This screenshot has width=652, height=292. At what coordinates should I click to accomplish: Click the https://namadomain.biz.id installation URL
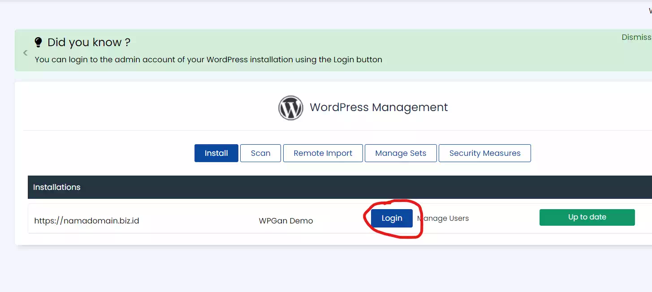[x=86, y=221]
